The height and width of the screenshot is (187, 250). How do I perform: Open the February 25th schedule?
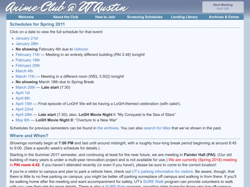(28, 66)
